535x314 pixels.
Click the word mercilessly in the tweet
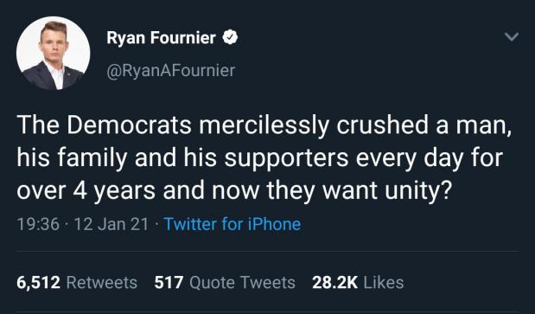(264, 125)
